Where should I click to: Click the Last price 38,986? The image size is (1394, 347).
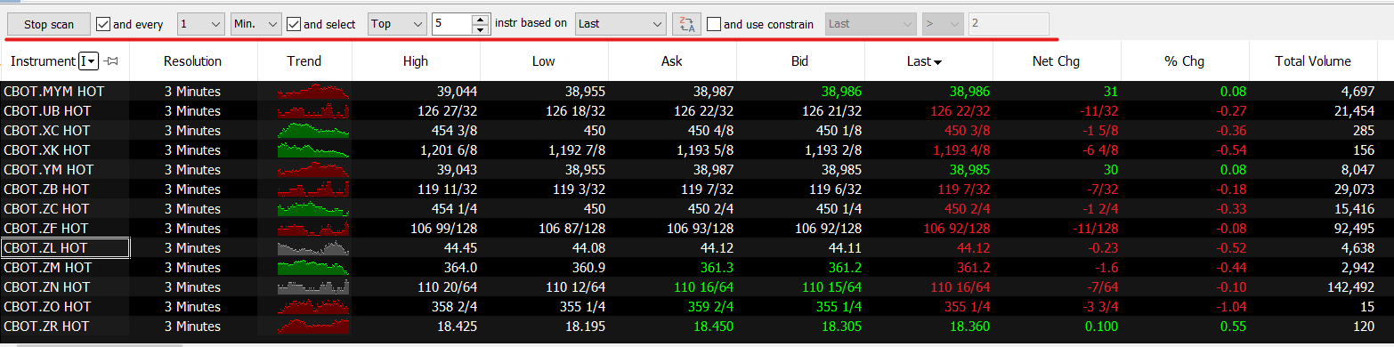[x=969, y=91]
